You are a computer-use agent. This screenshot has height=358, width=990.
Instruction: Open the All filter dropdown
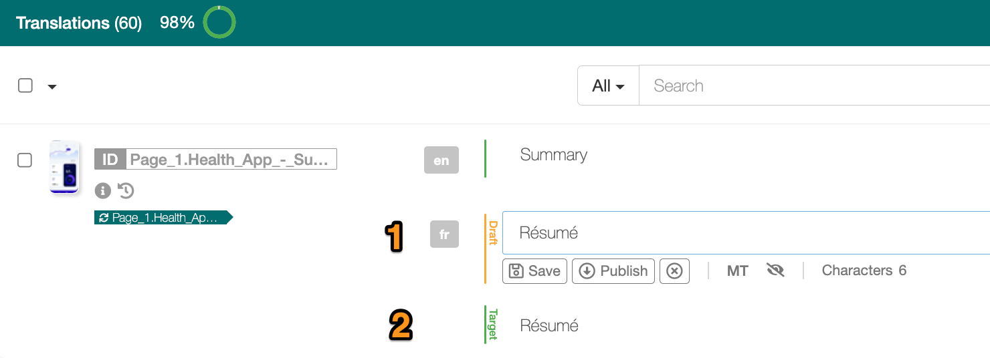(x=608, y=85)
